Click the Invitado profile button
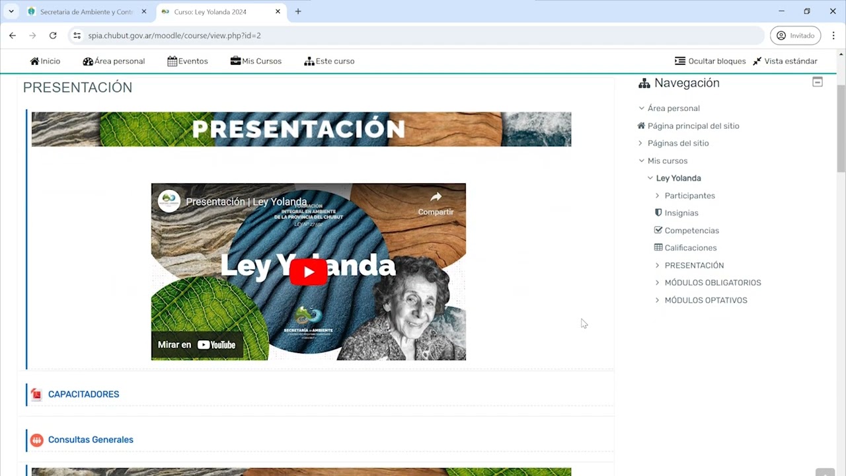The height and width of the screenshot is (476, 846). coord(795,36)
